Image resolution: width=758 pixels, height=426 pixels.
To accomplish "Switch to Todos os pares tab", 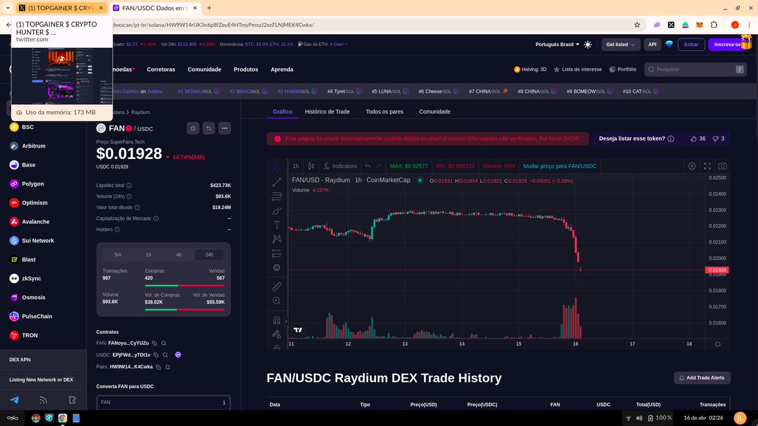I will (x=385, y=112).
